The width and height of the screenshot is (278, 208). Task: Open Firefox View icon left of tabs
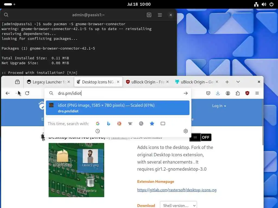(17, 82)
